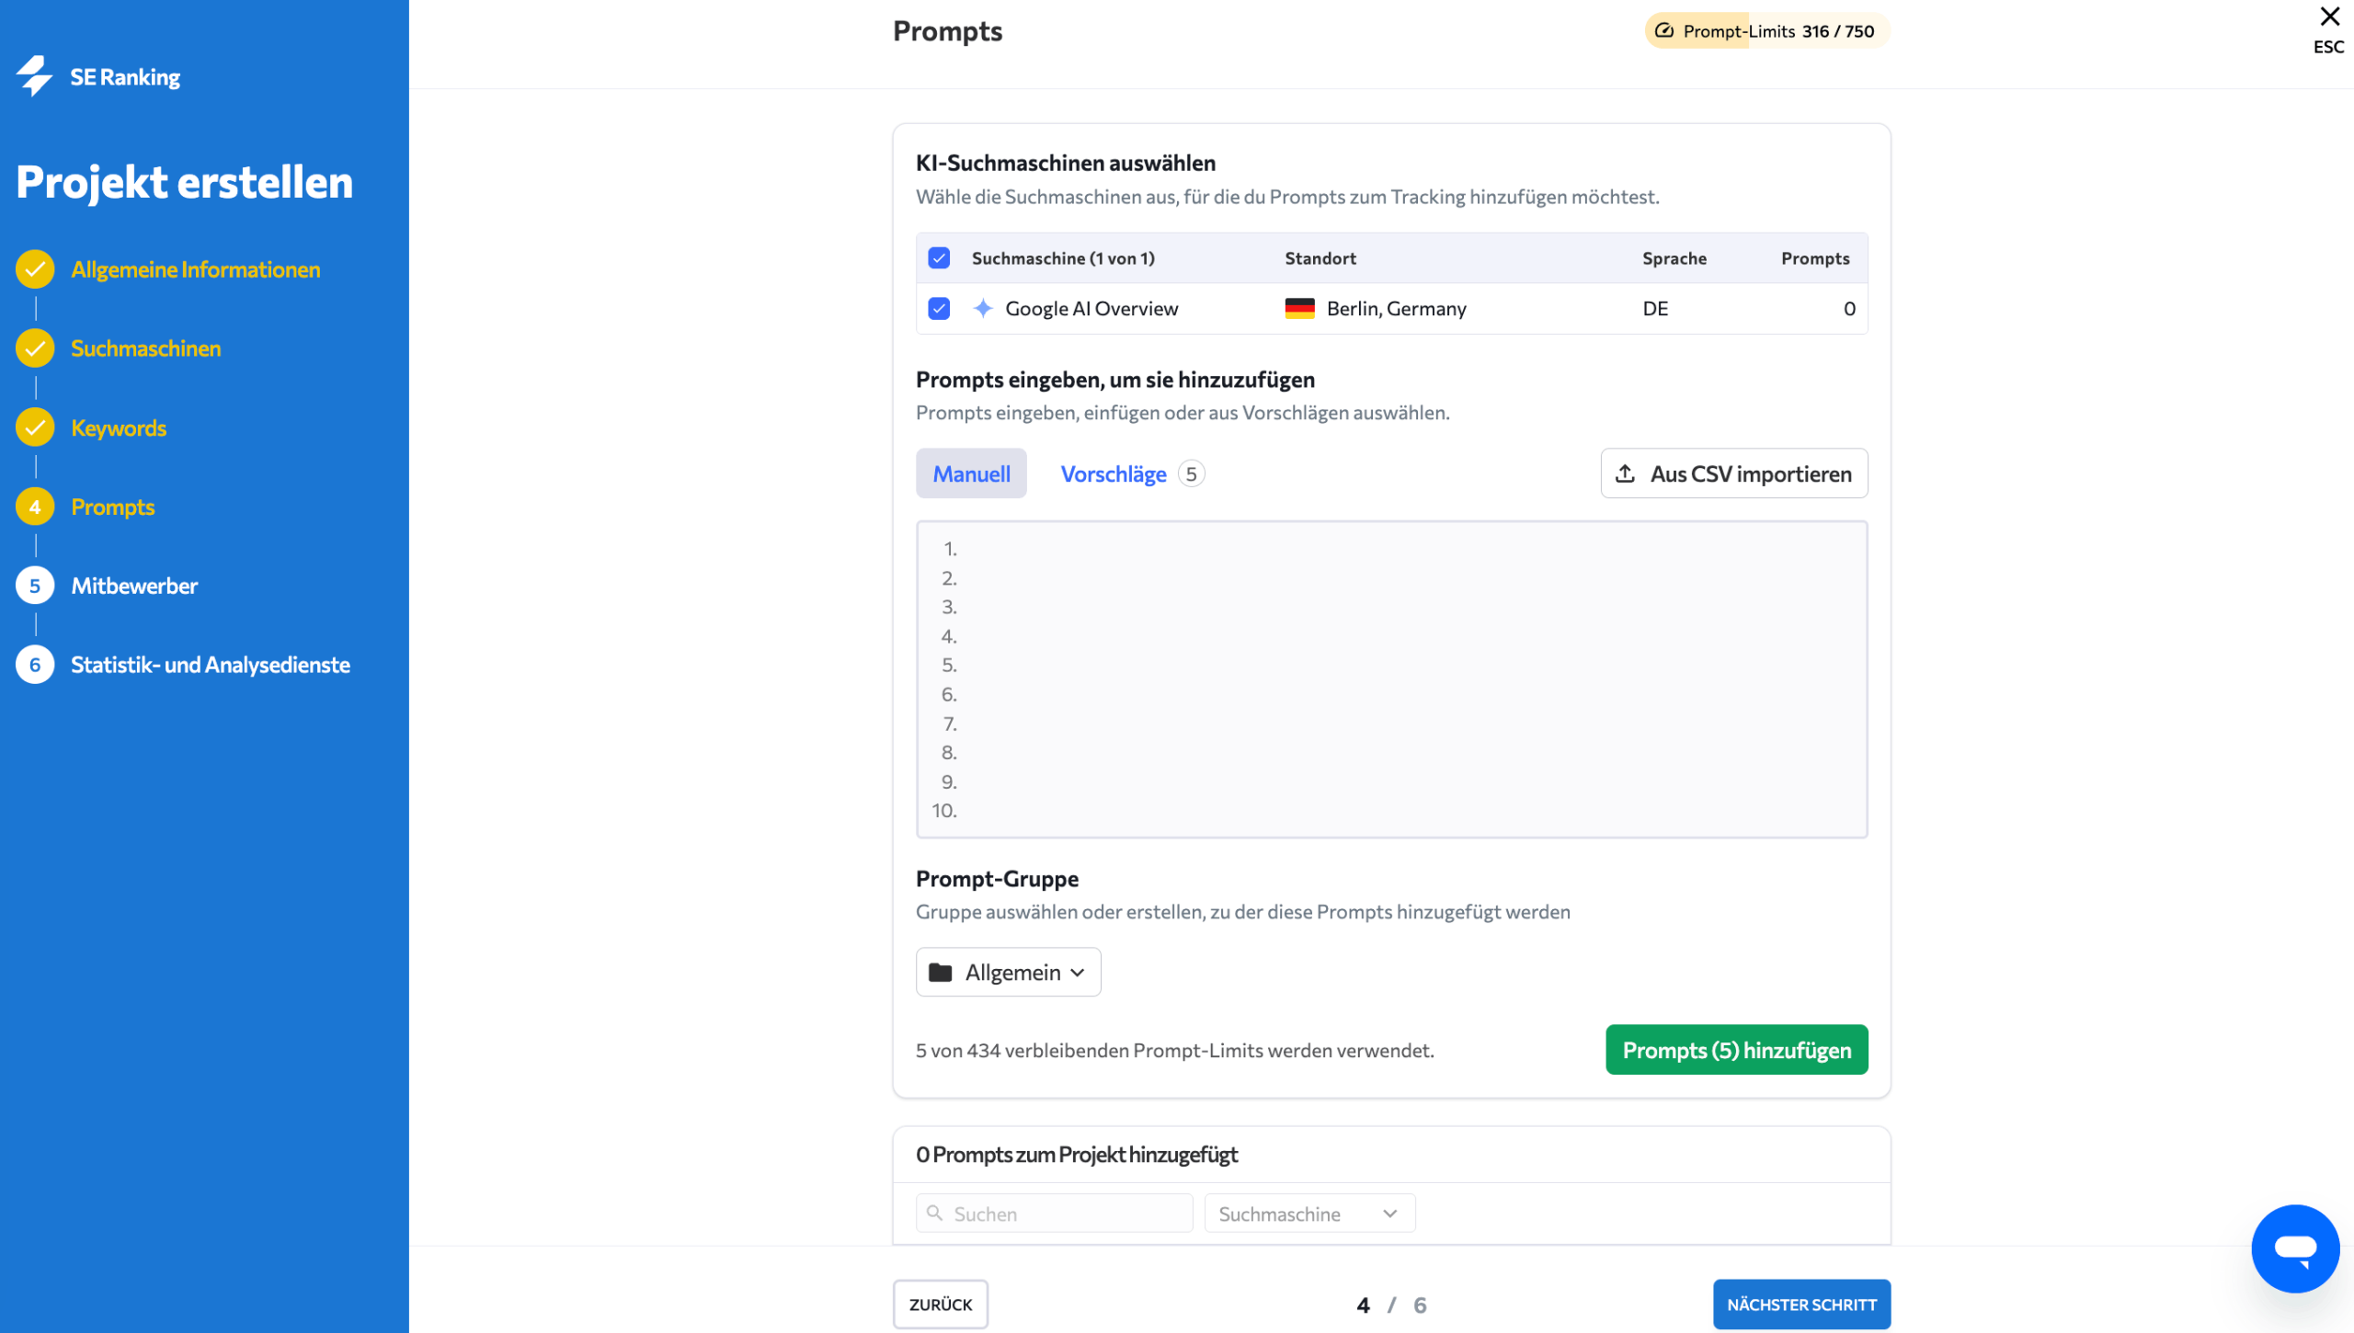2354x1333 pixels.
Task: Click Aus CSV importieren button
Action: [1733, 473]
